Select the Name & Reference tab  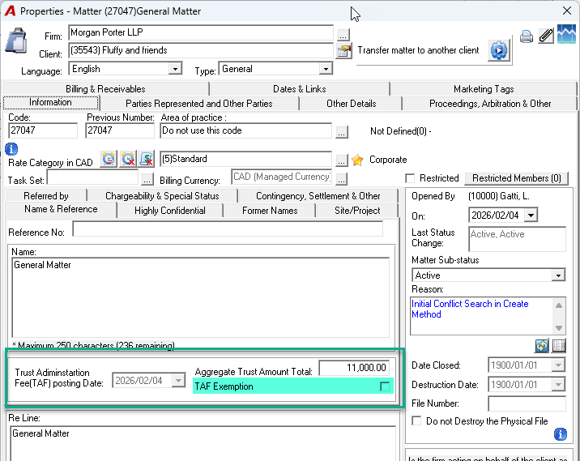click(61, 209)
